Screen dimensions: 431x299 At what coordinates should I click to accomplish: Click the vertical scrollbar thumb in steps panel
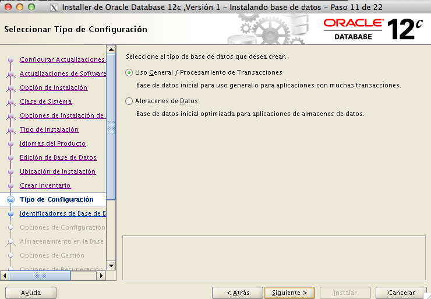pyautogui.click(x=111, y=126)
